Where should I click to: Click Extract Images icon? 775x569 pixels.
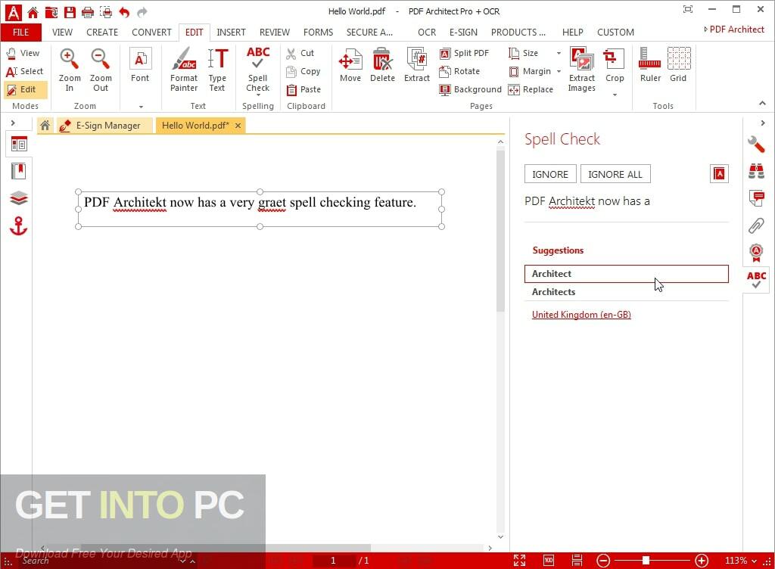tap(582, 70)
